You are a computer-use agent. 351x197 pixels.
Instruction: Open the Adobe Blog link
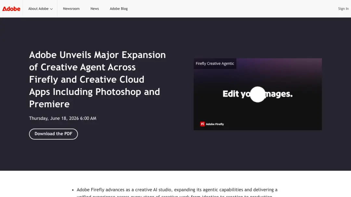click(x=119, y=9)
